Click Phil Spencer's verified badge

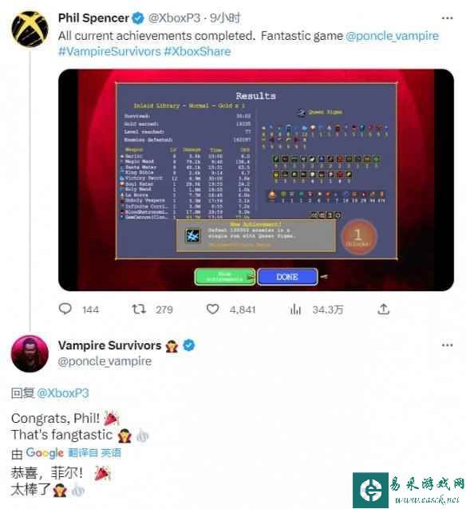coord(138,18)
